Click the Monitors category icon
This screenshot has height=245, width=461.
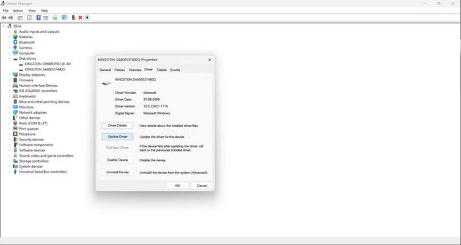tap(15, 107)
